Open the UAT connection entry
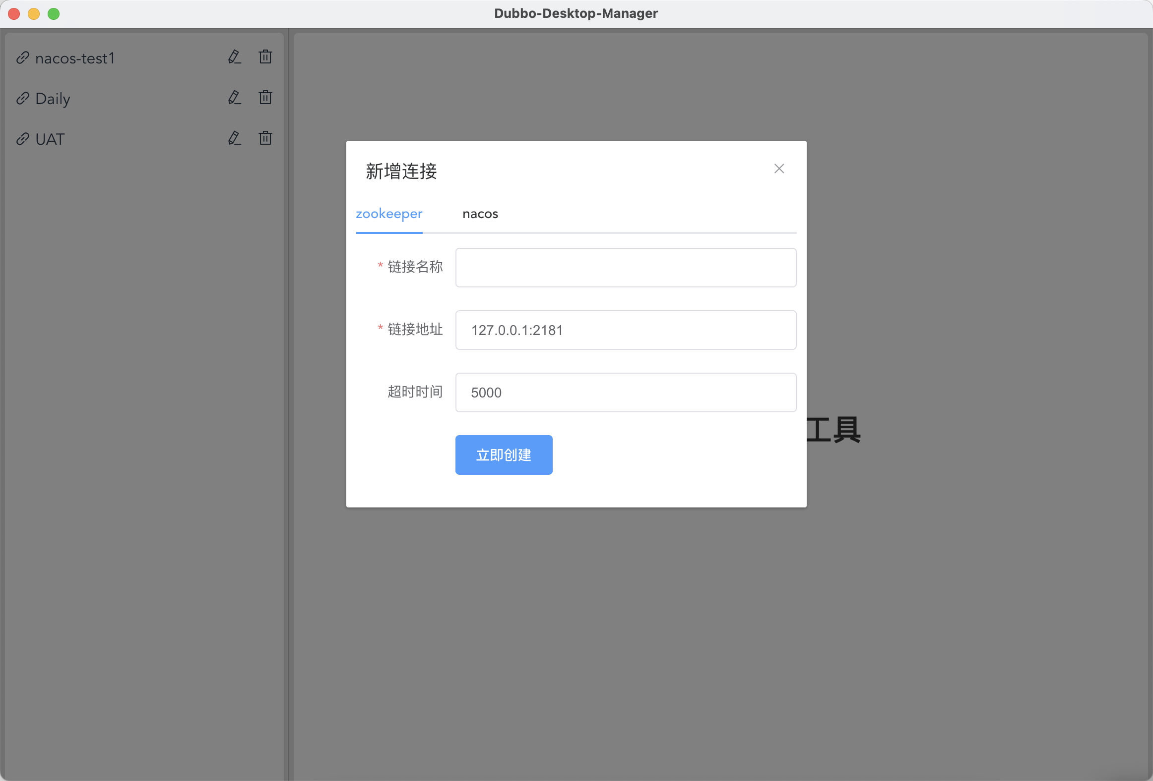Image resolution: width=1153 pixels, height=781 pixels. click(x=50, y=140)
